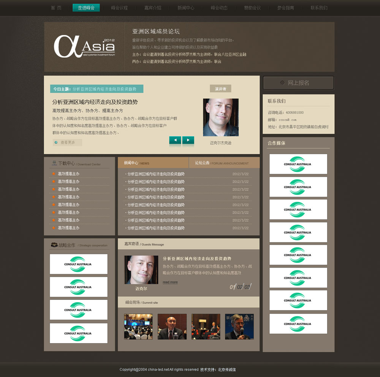Click the speaker portrait of 迈克尔杰克逊
This screenshot has width=380, height=377.
click(x=220, y=117)
